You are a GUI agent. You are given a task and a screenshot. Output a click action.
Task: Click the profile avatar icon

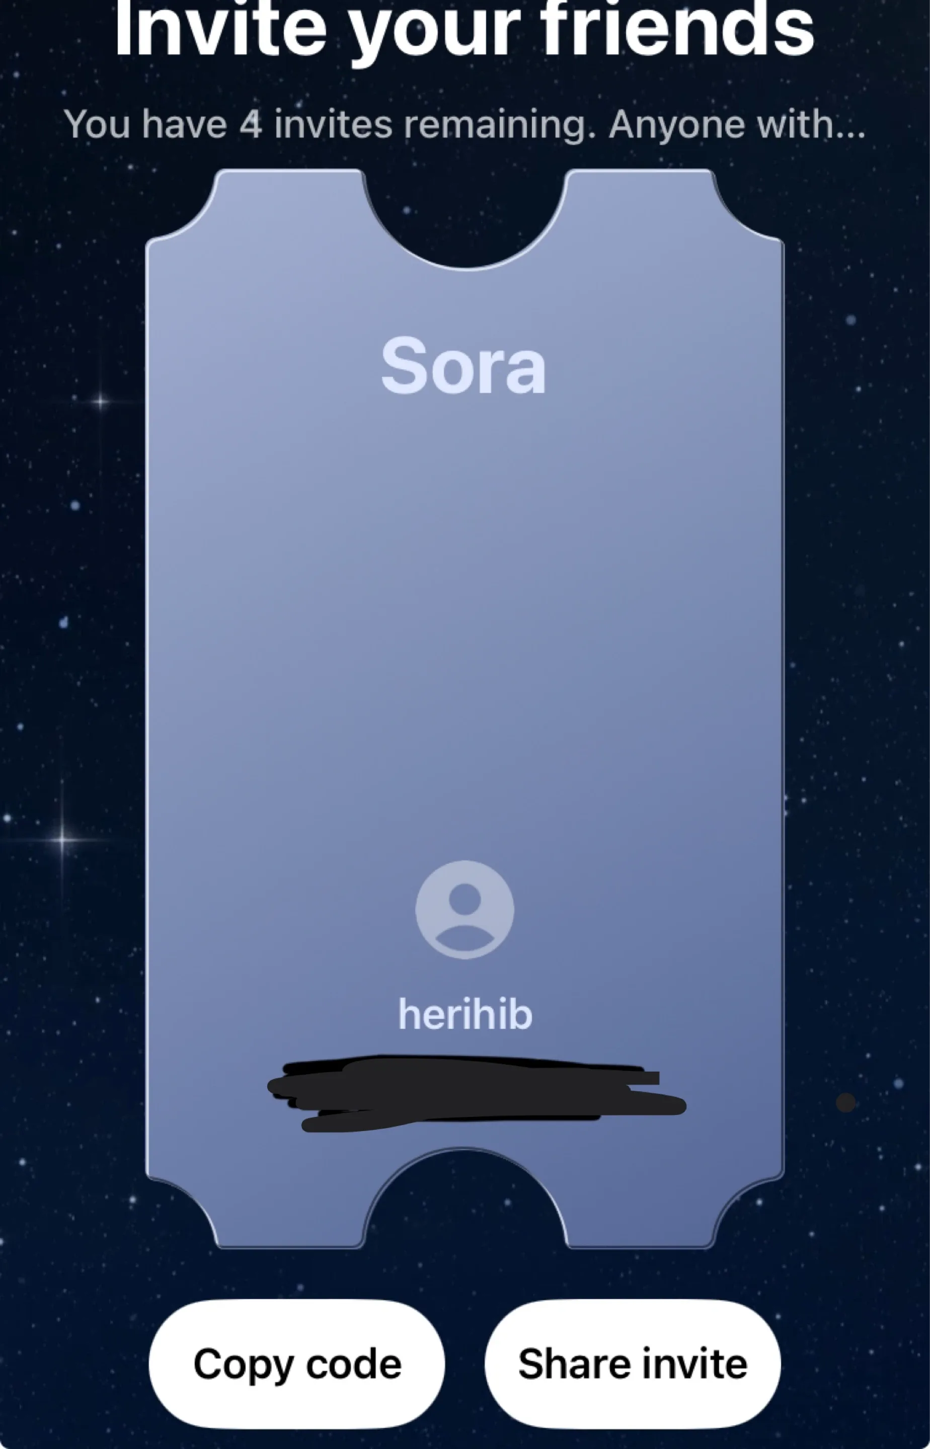coord(464,909)
